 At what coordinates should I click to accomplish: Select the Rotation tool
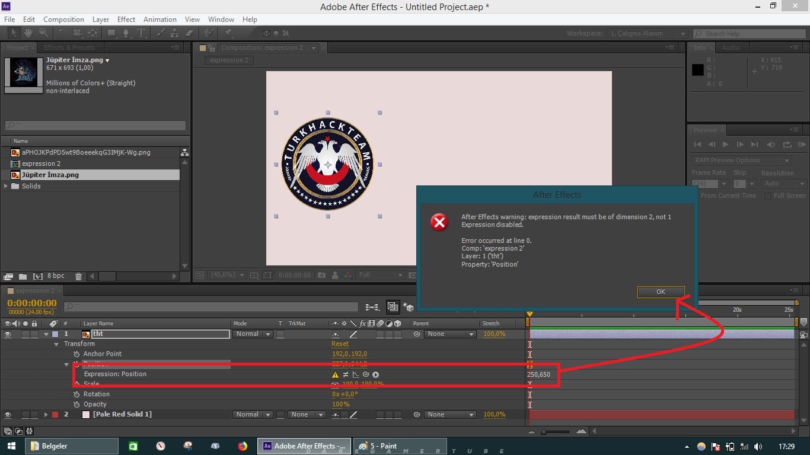point(63,33)
